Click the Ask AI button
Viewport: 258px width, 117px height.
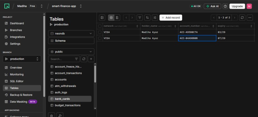pyautogui.click(x=213, y=6)
